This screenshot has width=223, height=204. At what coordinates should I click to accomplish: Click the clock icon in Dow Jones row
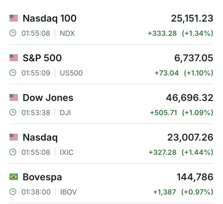coord(13,113)
